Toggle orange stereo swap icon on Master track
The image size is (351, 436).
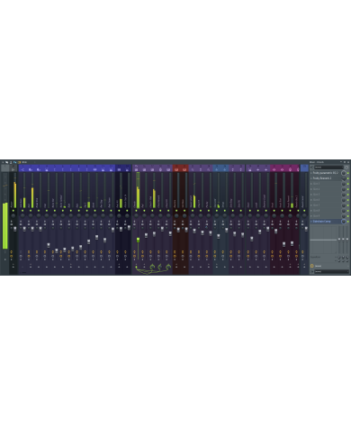click(x=12, y=251)
